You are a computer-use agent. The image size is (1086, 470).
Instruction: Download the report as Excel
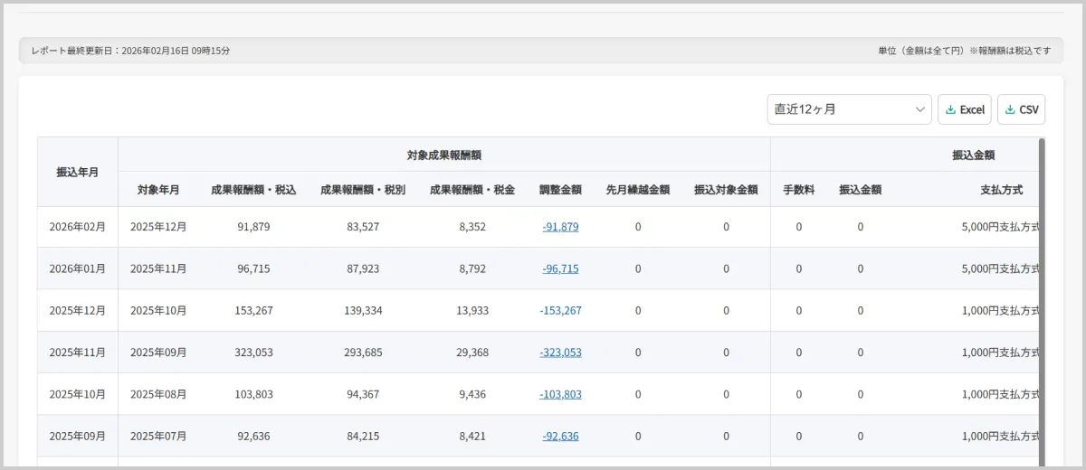tap(965, 109)
